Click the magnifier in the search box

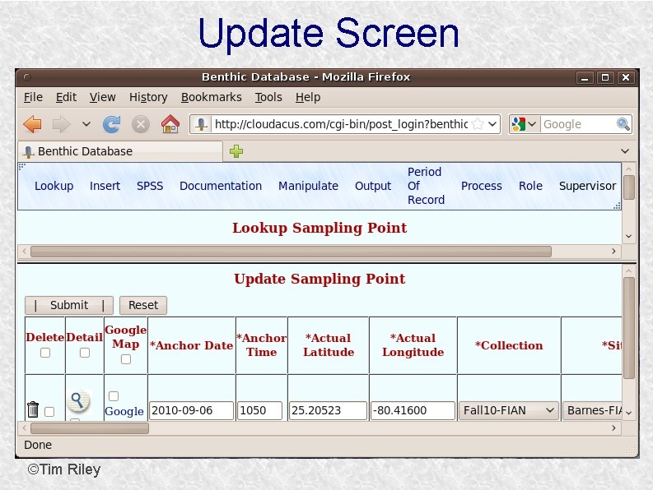(623, 124)
